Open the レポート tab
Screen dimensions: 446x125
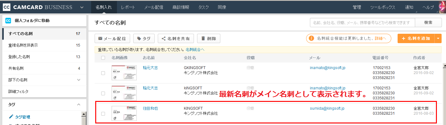pyautogui.click(x=128, y=7)
